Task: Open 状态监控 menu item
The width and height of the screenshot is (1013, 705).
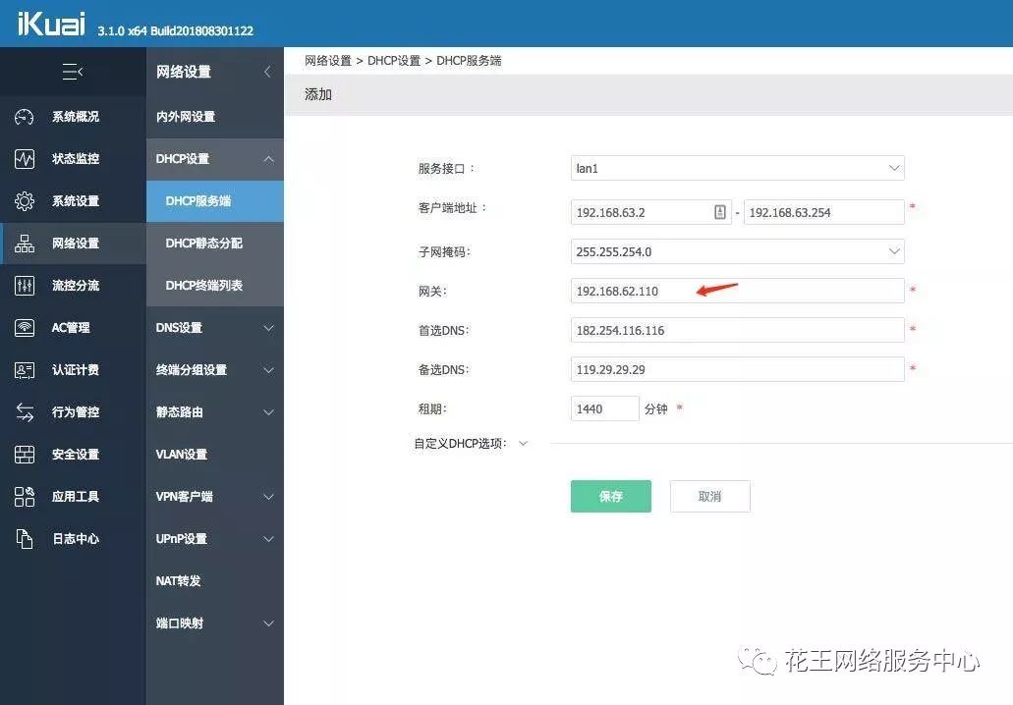Action: point(73,159)
